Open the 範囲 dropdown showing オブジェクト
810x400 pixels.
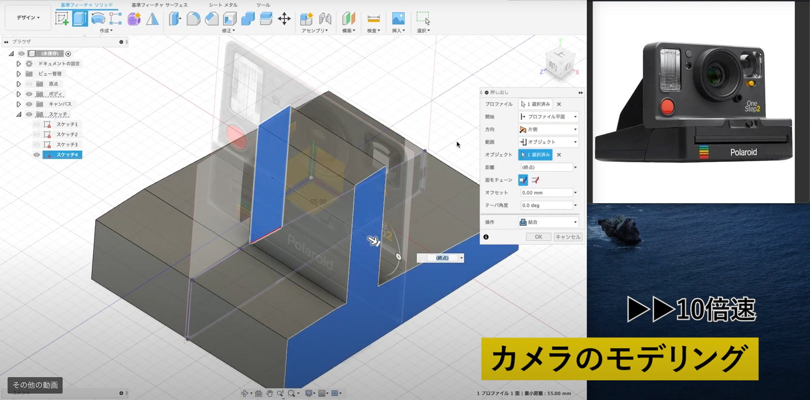(x=549, y=142)
